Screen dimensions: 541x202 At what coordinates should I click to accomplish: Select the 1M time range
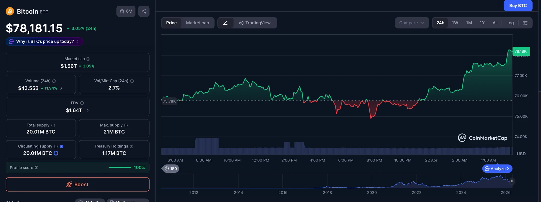coord(469,23)
